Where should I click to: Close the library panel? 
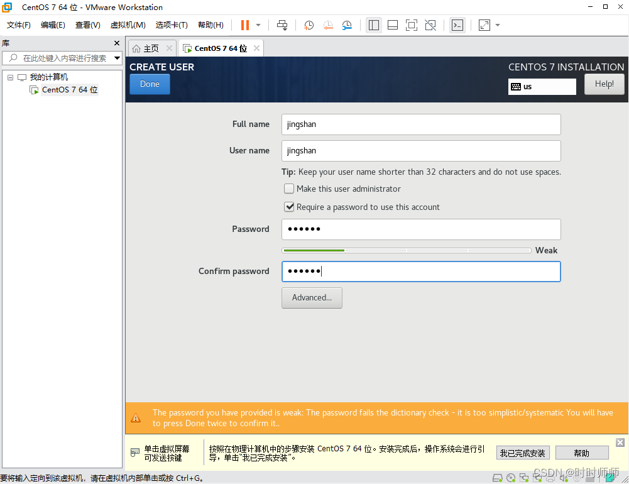[117, 43]
